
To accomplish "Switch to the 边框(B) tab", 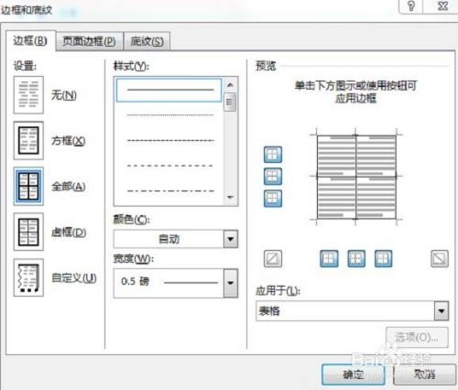I will (30, 40).
